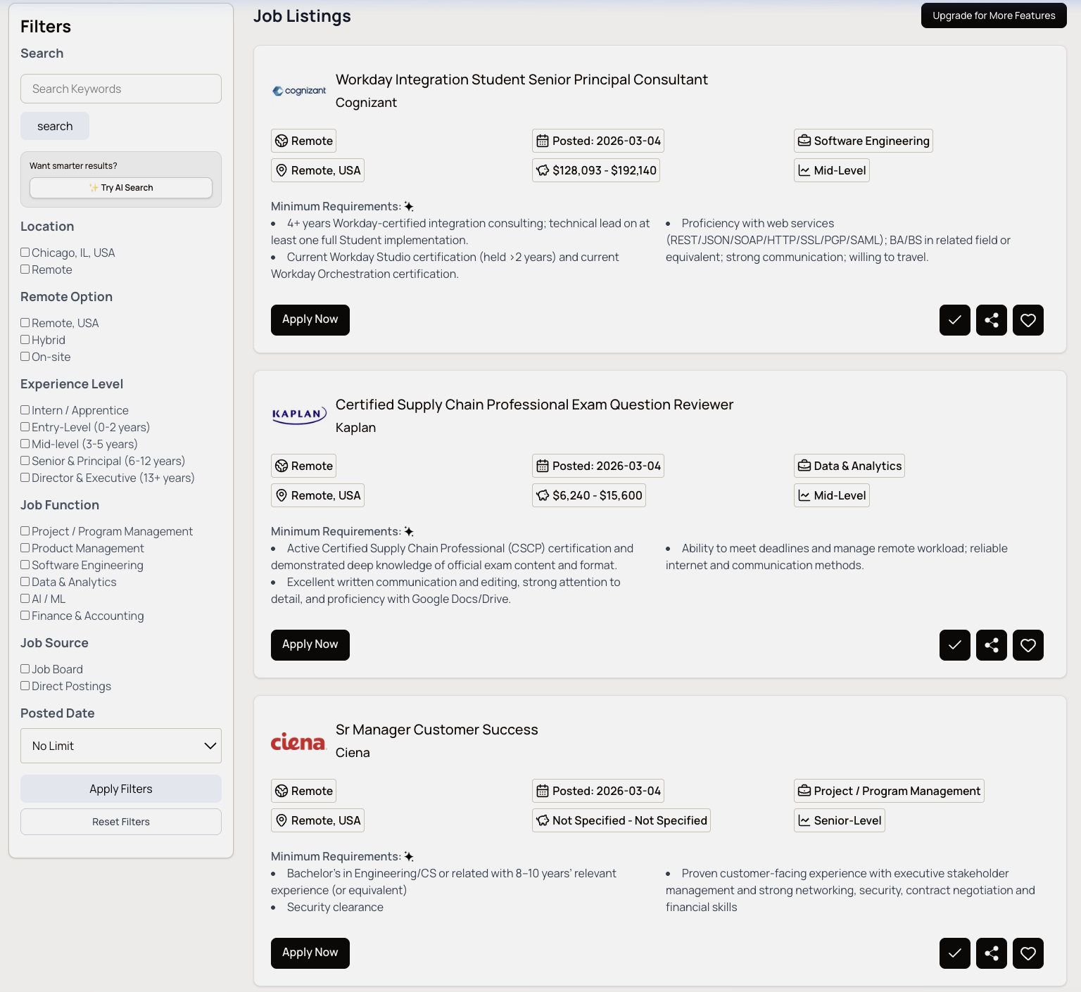Save the Cognizant job with the heart icon

pyautogui.click(x=1028, y=320)
